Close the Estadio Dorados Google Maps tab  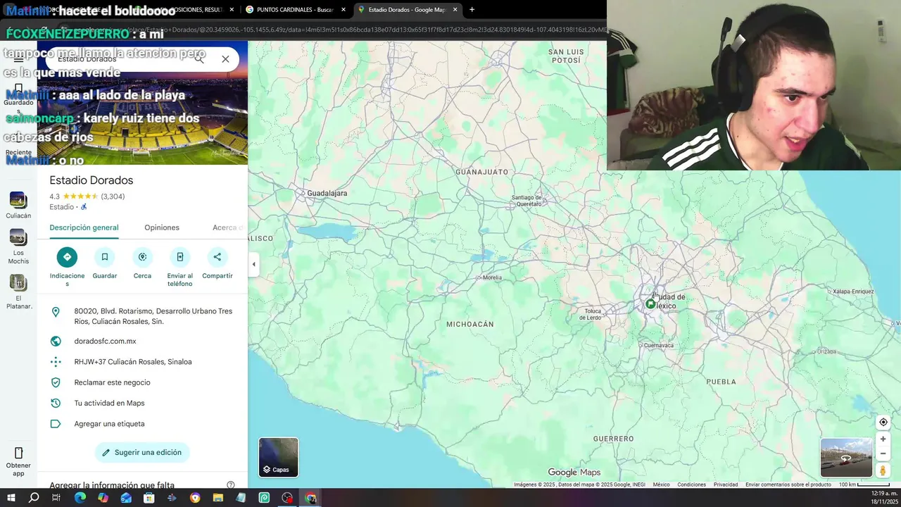coord(455,10)
